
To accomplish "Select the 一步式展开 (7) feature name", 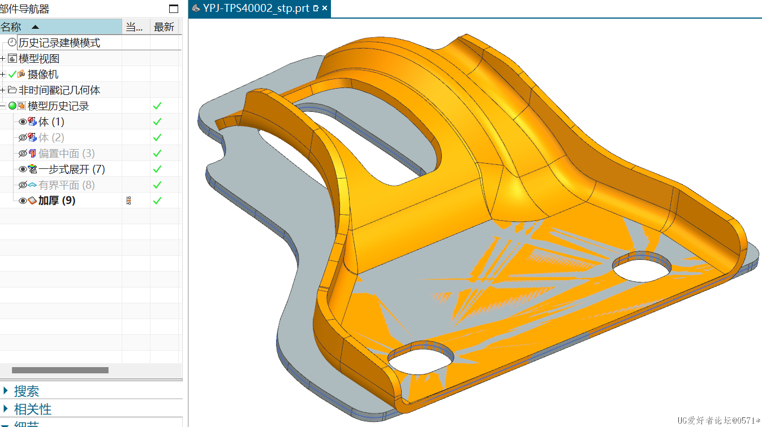I will tap(72, 169).
